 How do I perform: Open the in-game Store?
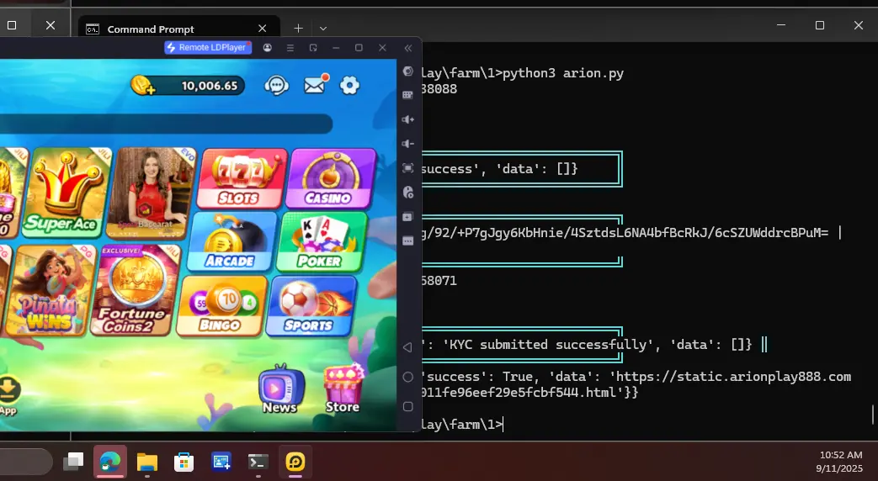[343, 389]
